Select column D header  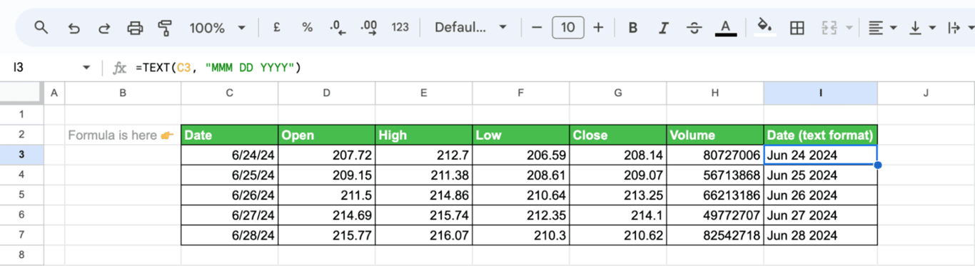327,93
